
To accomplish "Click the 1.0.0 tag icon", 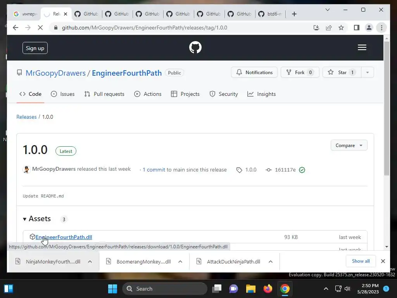I will point(239,170).
